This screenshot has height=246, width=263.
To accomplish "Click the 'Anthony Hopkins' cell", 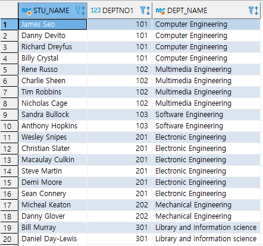I will 52,126.
